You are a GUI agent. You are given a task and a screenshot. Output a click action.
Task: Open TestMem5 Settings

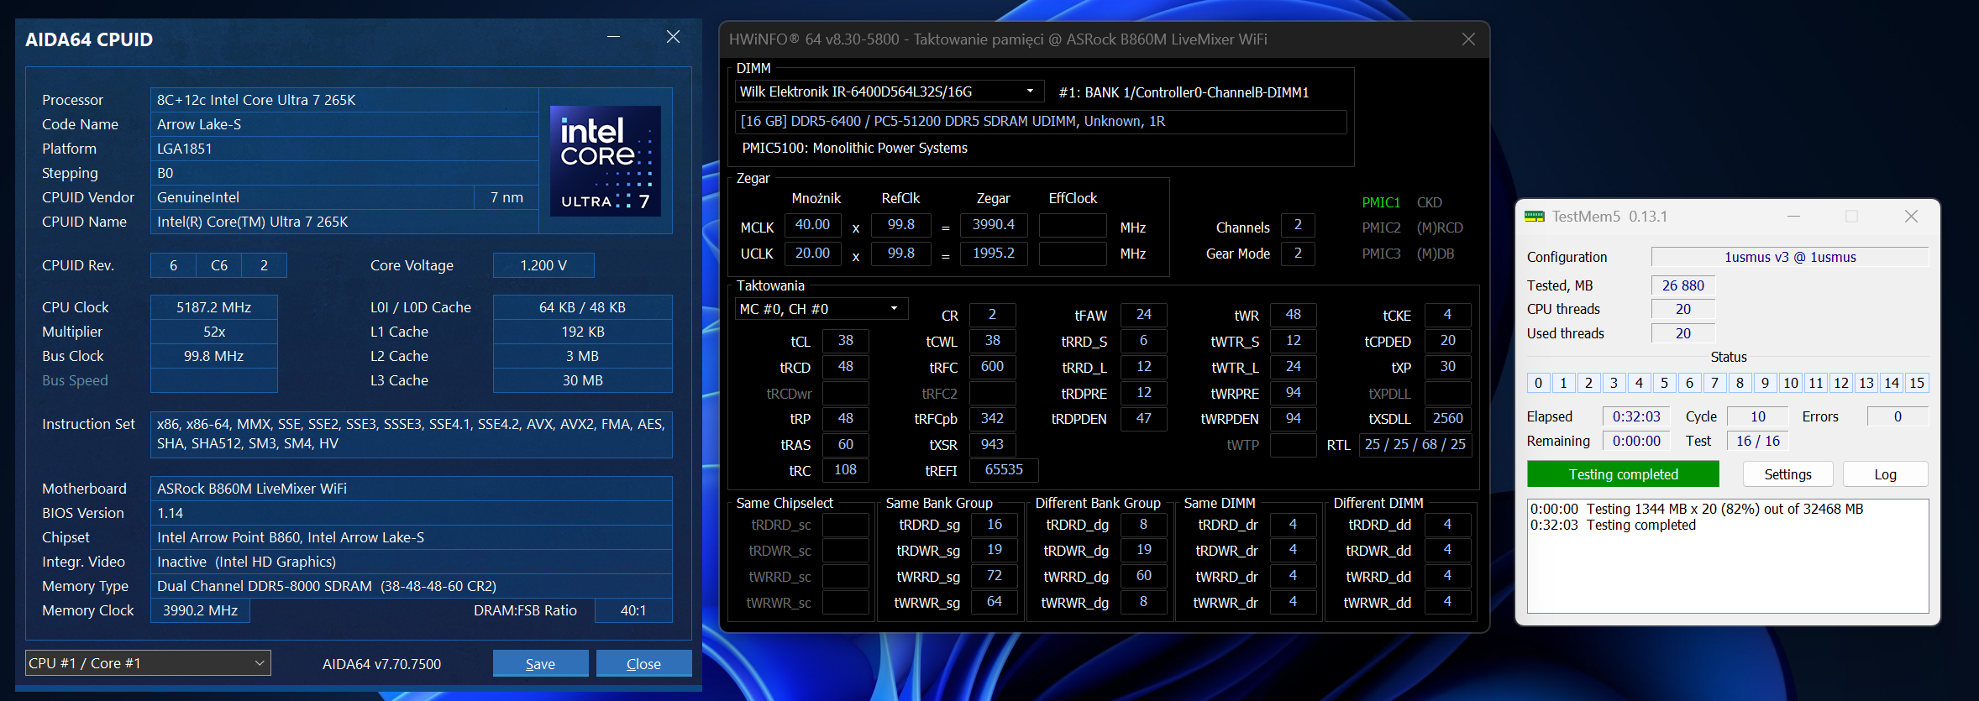click(1787, 474)
